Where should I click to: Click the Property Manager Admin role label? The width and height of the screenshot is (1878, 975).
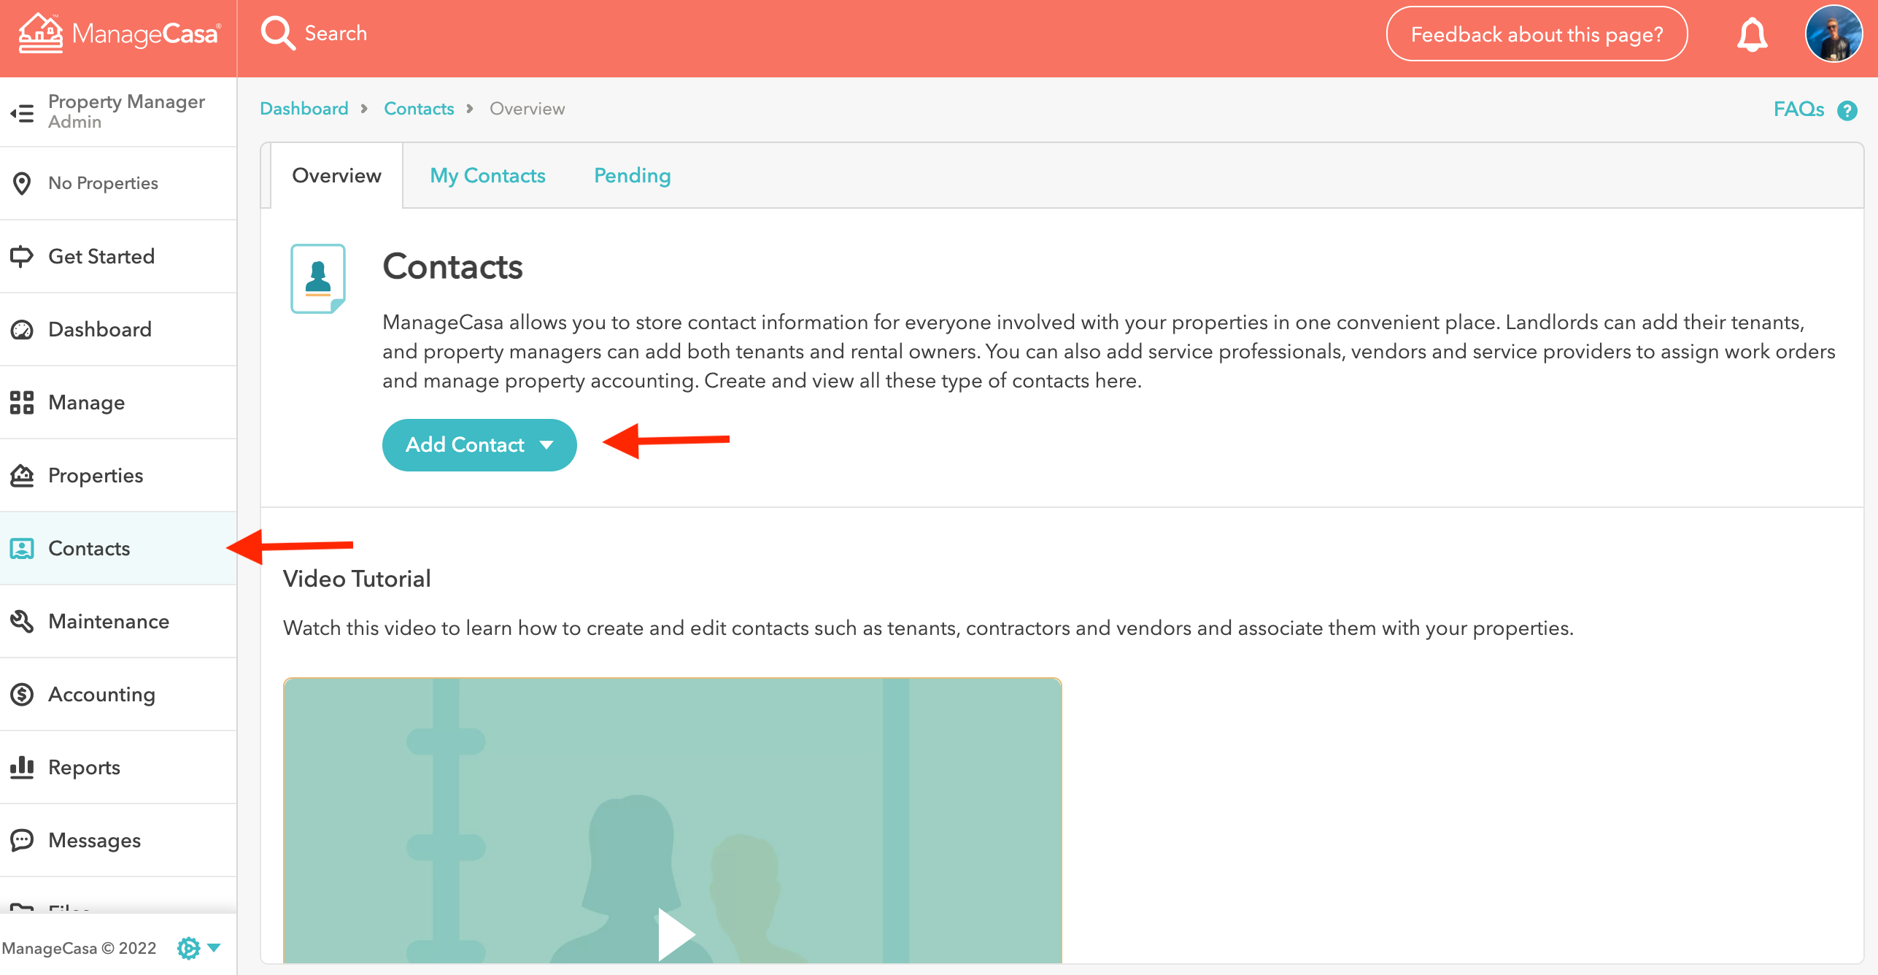tap(126, 111)
